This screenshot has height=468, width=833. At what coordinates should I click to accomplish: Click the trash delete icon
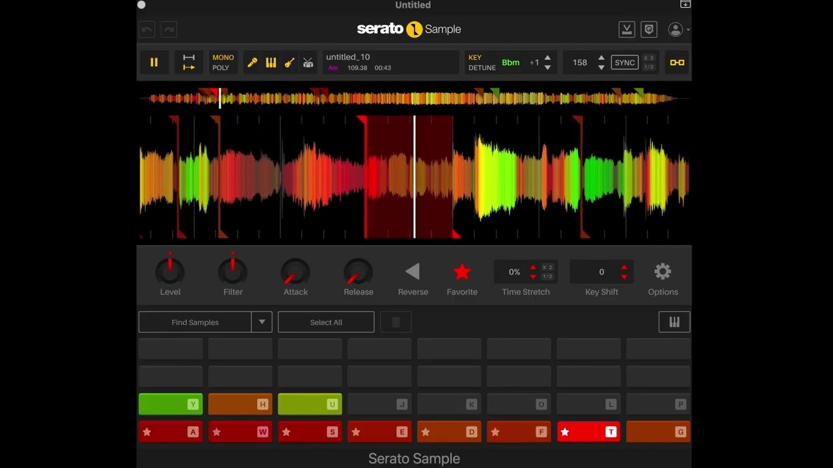tap(396, 322)
